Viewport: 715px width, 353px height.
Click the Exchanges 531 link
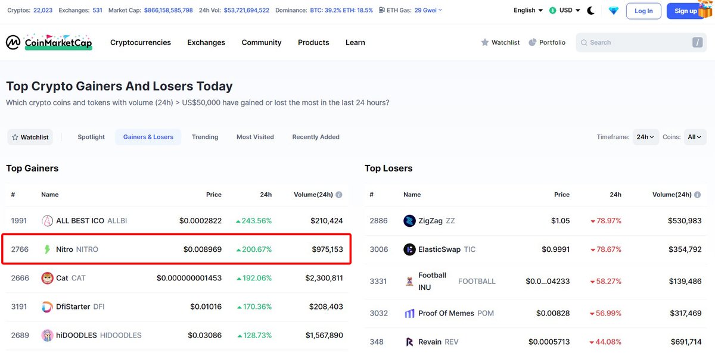pyautogui.click(x=97, y=11)
